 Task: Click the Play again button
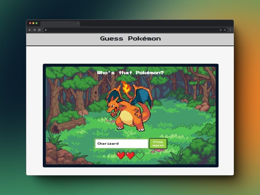[158, 144]
